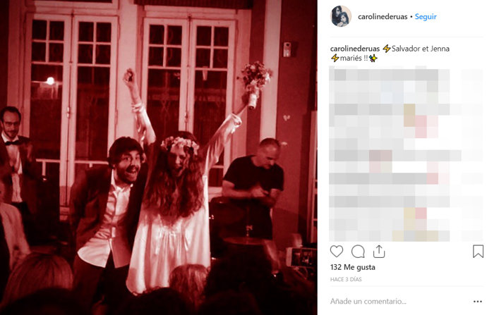This screenshot has height=315, width=487.
Task: View the 132 Me gusta likes list
Action: 352,267
